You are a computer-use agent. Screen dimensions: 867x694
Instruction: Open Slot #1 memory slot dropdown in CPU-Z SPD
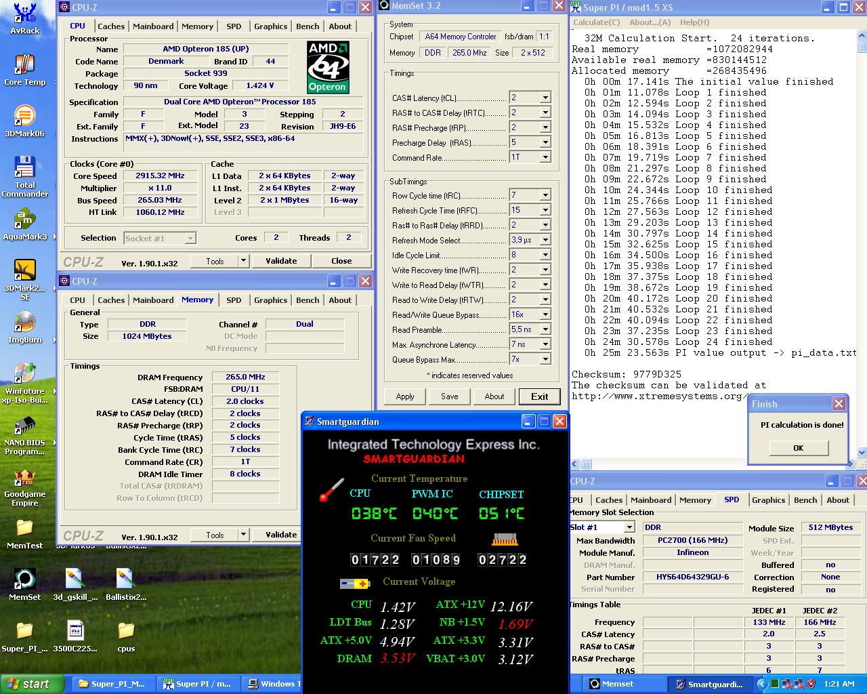point(629,527)
